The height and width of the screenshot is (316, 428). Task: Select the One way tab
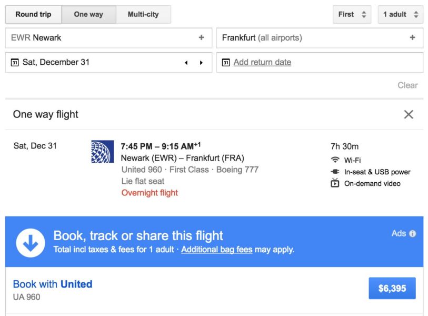coord(88,14)
